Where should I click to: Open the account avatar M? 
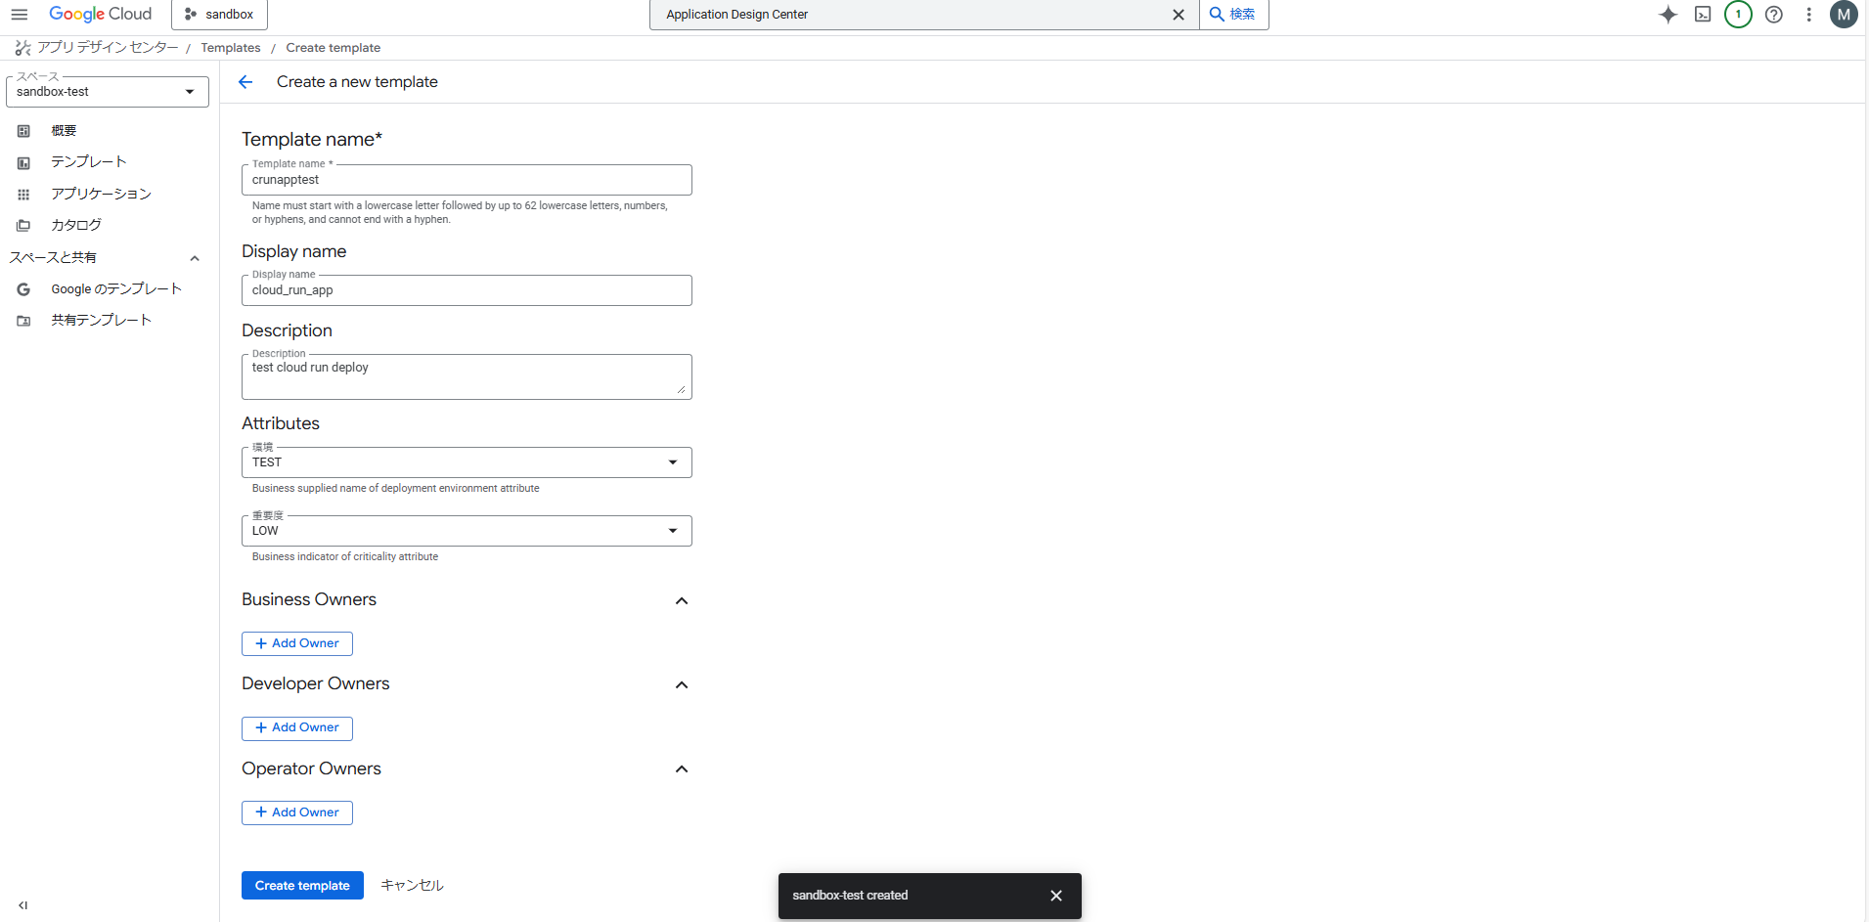pyautogui.click(x=1844, y=15)
